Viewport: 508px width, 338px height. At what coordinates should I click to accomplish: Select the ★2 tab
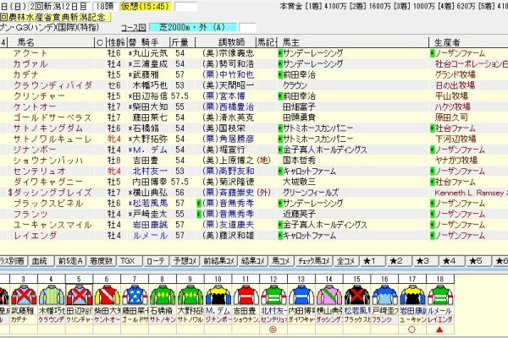(399, 261)
